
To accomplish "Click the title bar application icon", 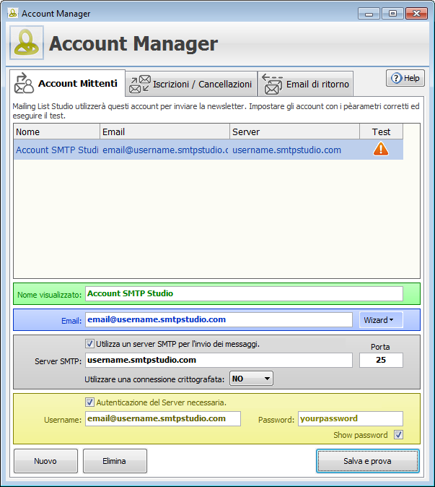I will pos(12,13).
